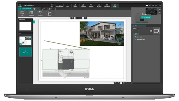Screen dimensions: 179x101
Task: Switch to the Library sub-tab
Action: pos(36,9)
